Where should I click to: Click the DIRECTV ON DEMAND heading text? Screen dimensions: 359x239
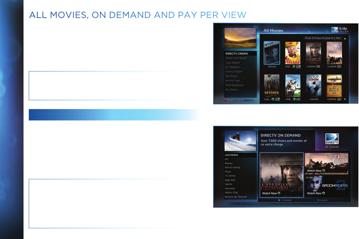coord(281,136)
